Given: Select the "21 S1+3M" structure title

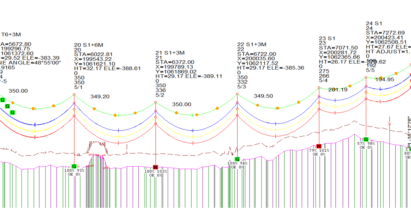Looking at the screenshot, I should pos(170,52).
